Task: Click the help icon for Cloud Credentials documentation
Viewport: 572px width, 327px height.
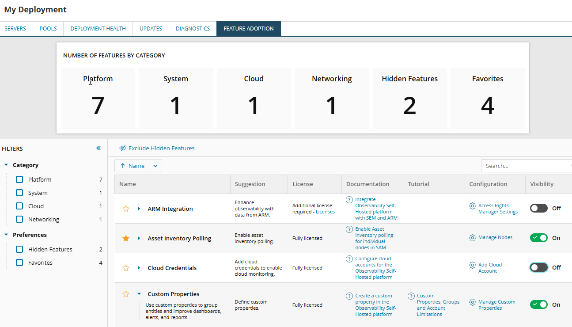Action: pyautogui.click(x=349, y=259)
